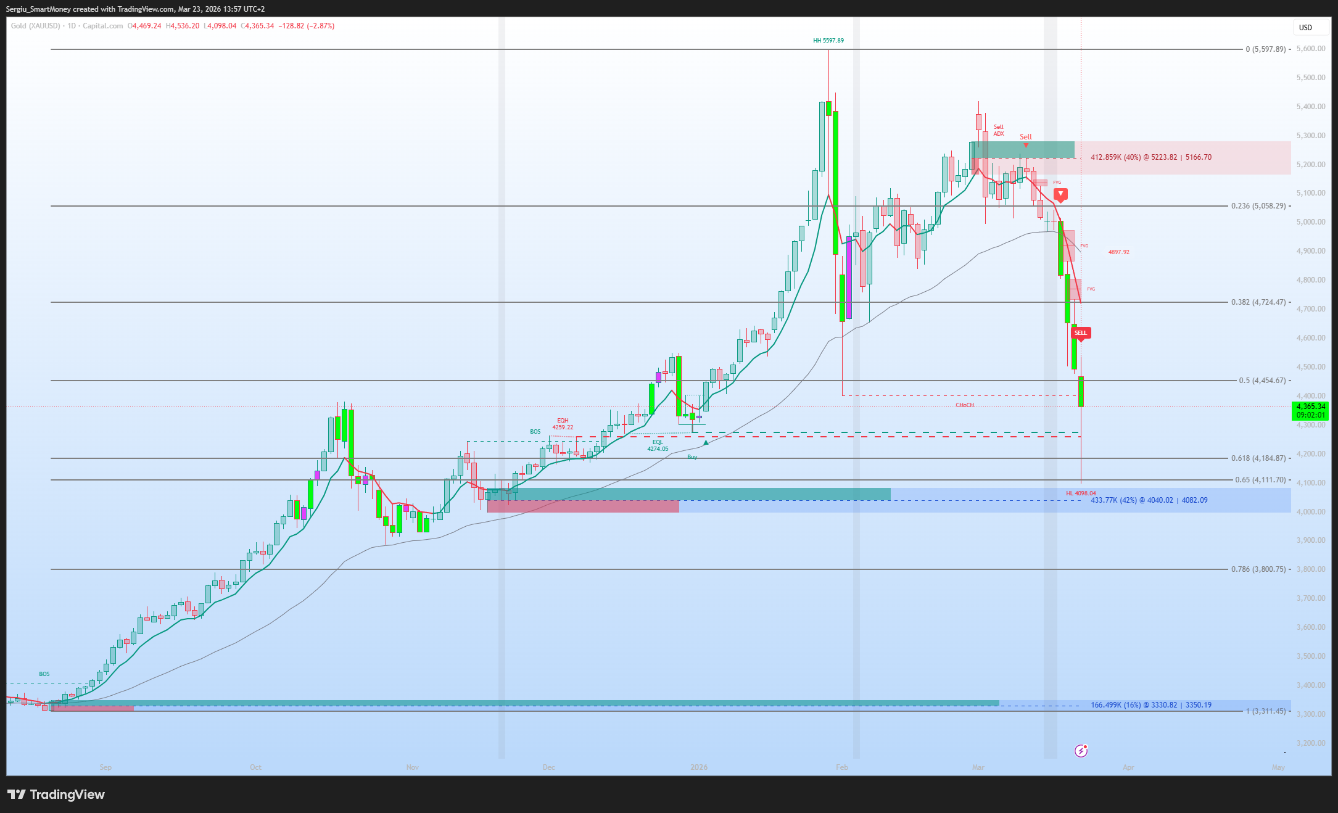Screen dimensions: 1338x813
Task: Click the EQH 4259.22 label
Action: click(x=563, y=424)
